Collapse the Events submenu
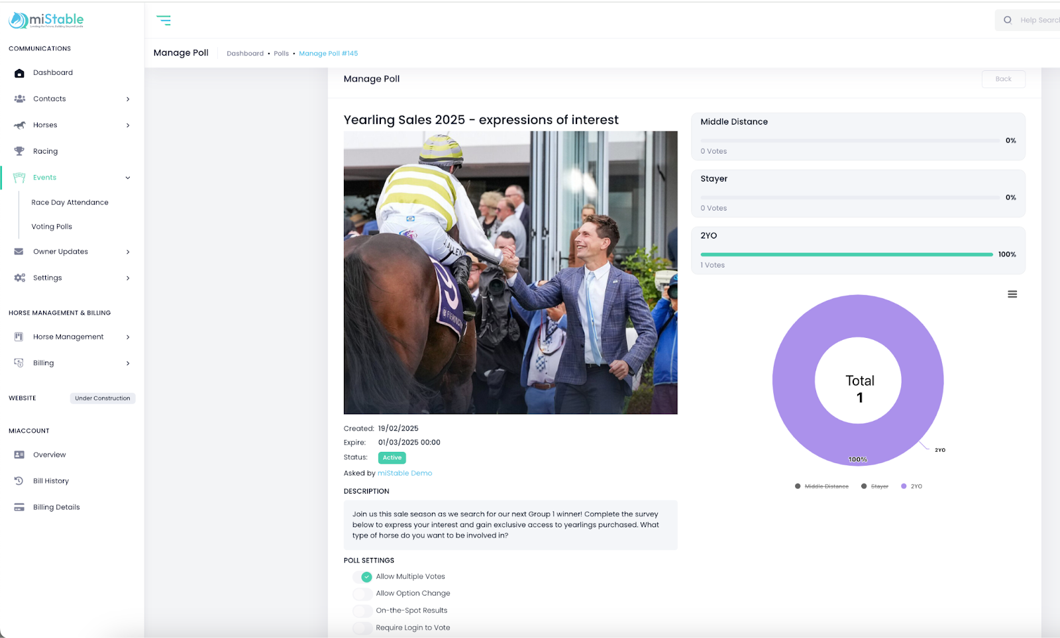This screenshot has height=638, width=1060. [128, 178]
